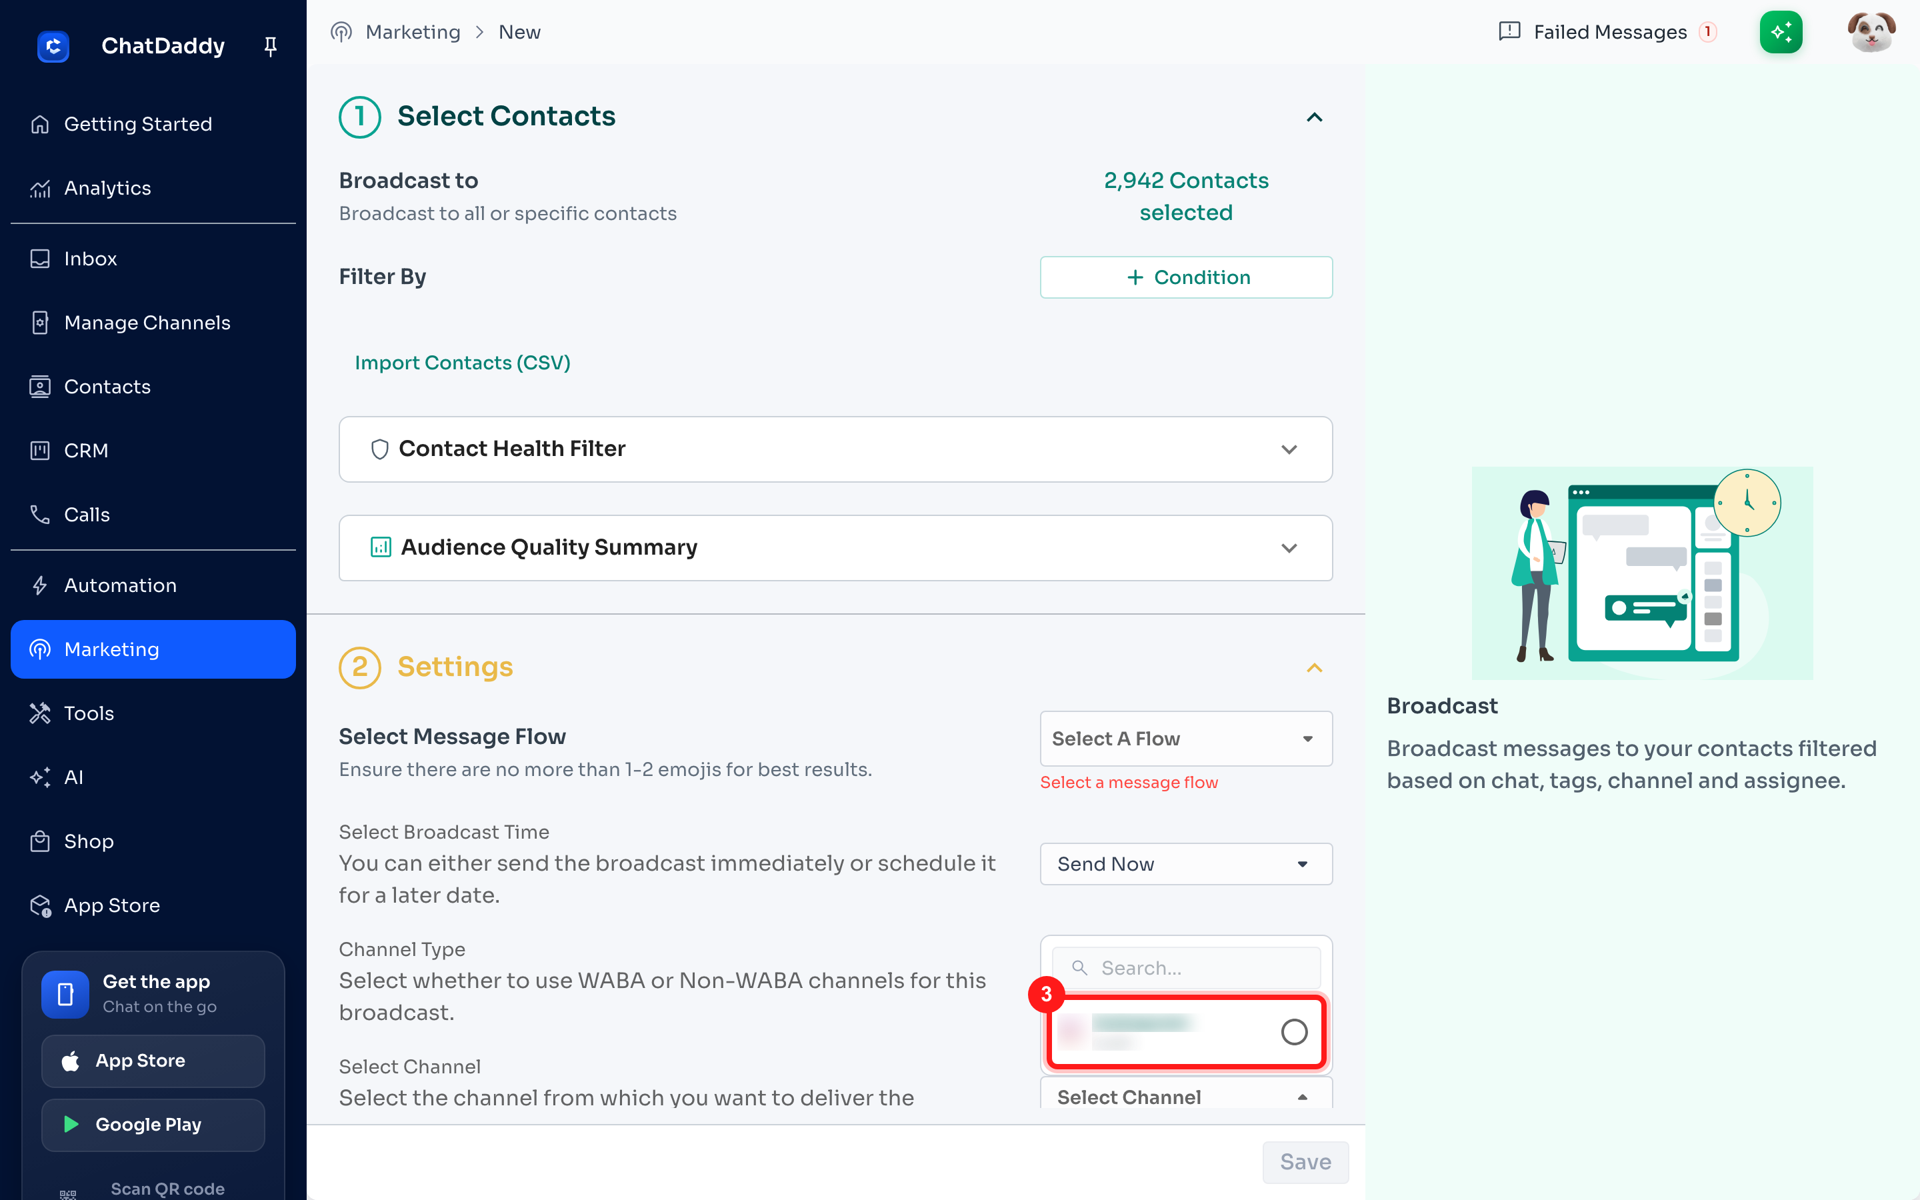Click the Inbox tray icon
The image size is (1920, 1200).
click(x=40, y=259)
